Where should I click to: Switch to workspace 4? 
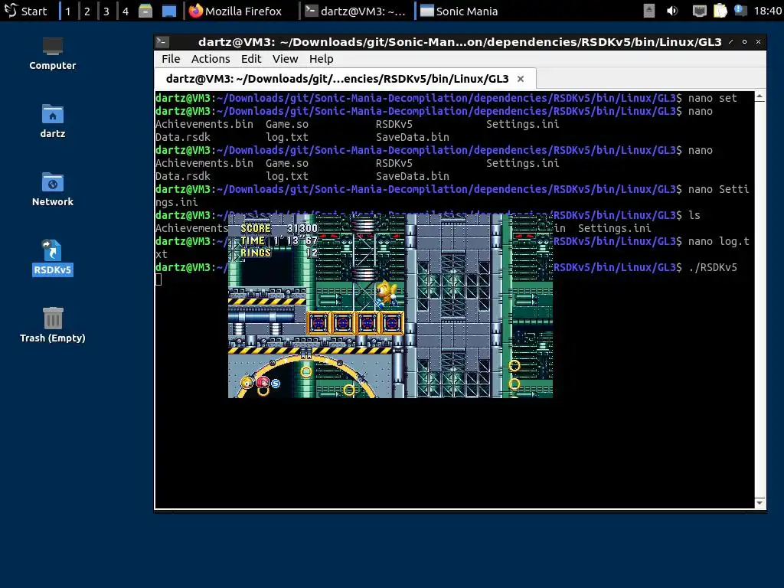tap(126, 11)
